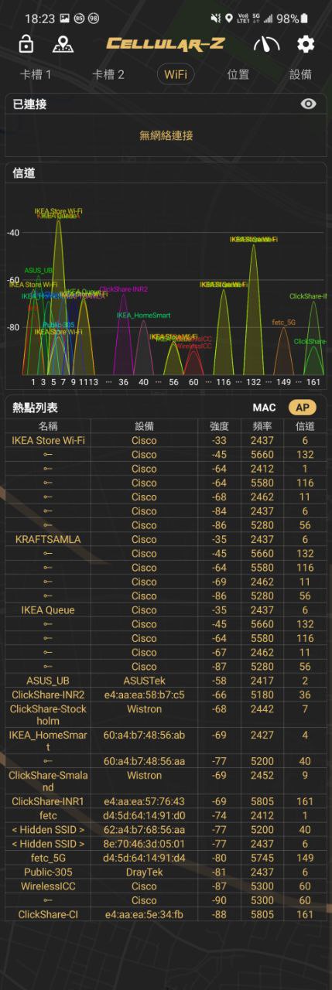Open the 位置 tab
Screen dimensions: 332x990
click(238, 74)
